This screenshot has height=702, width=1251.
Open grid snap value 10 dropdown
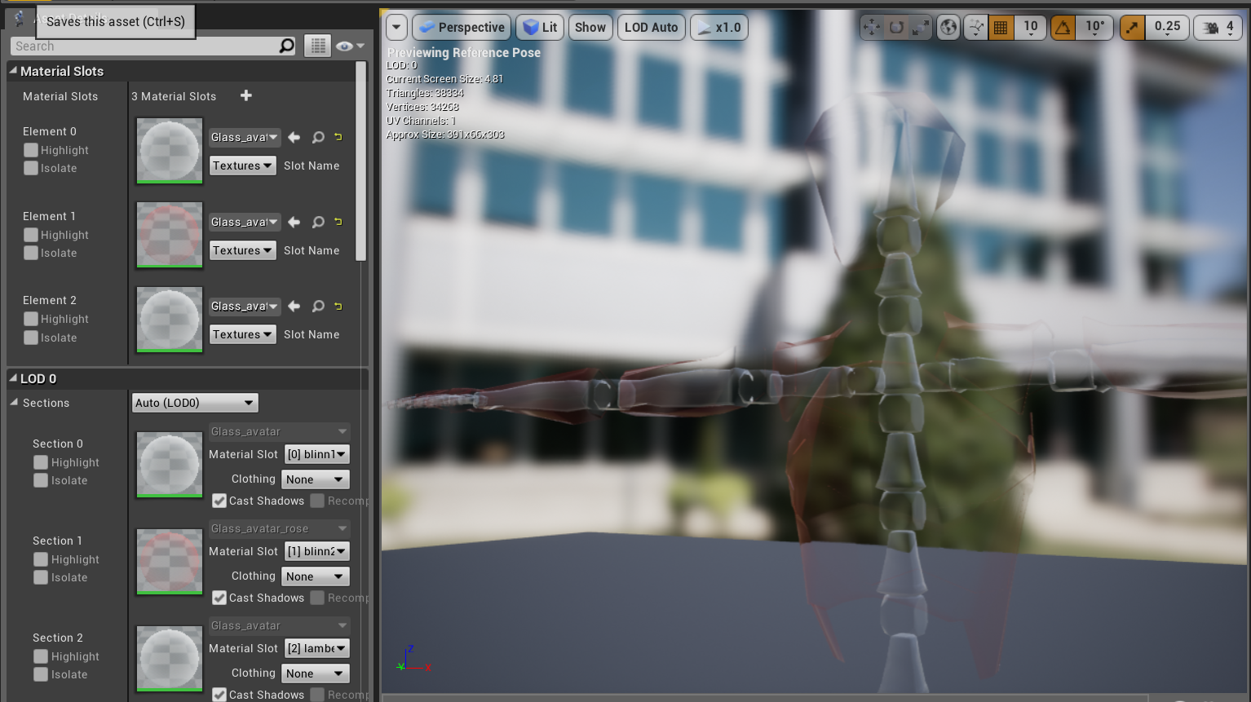[1030, 27]
